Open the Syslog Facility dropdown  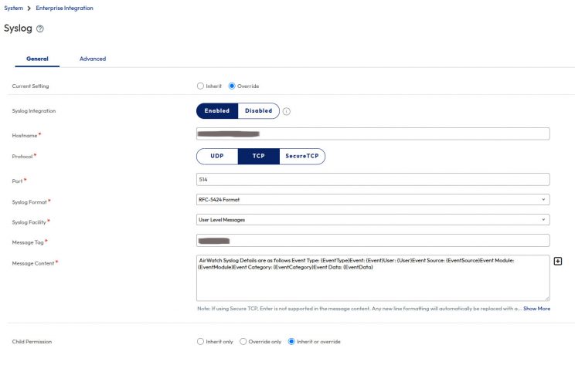coord(373,220)
